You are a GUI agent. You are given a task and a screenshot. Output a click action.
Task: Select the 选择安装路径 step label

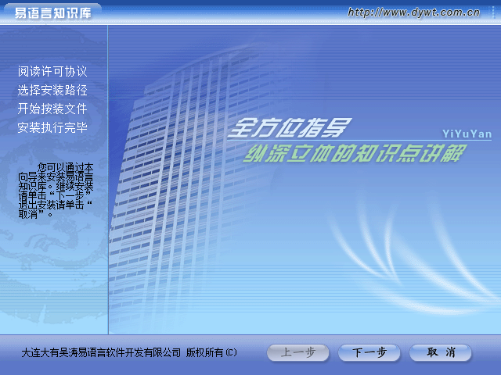52,90
